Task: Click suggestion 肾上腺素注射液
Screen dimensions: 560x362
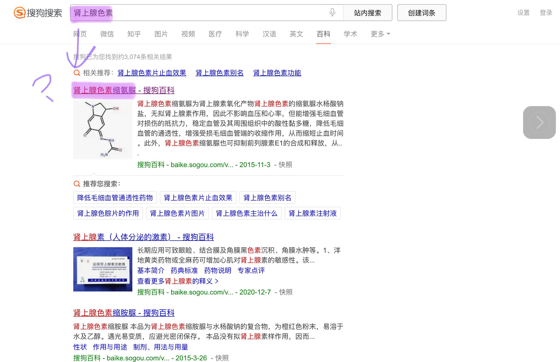Action: coord(313,213)
